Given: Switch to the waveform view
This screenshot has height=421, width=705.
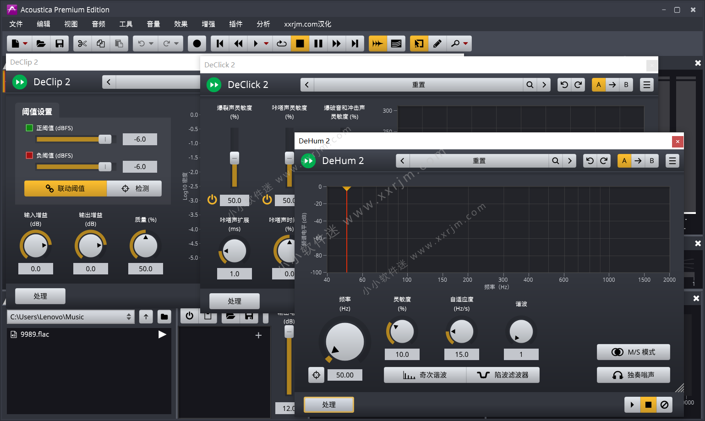Looking at the screenshot, I should (x=378, y=44).
